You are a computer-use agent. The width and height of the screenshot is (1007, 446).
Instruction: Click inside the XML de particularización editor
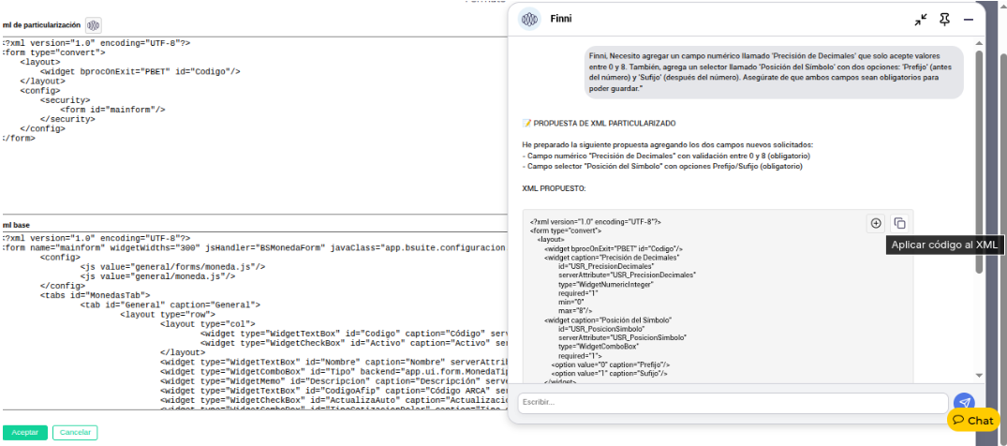tap(253, 169)
